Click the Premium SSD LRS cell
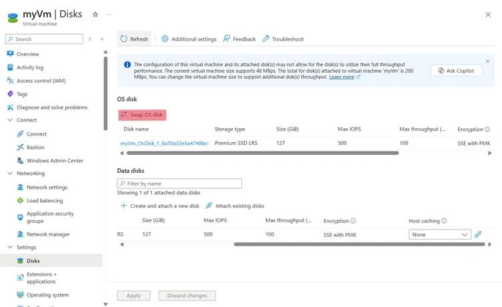Screen dimensions: 502x307 236,143
